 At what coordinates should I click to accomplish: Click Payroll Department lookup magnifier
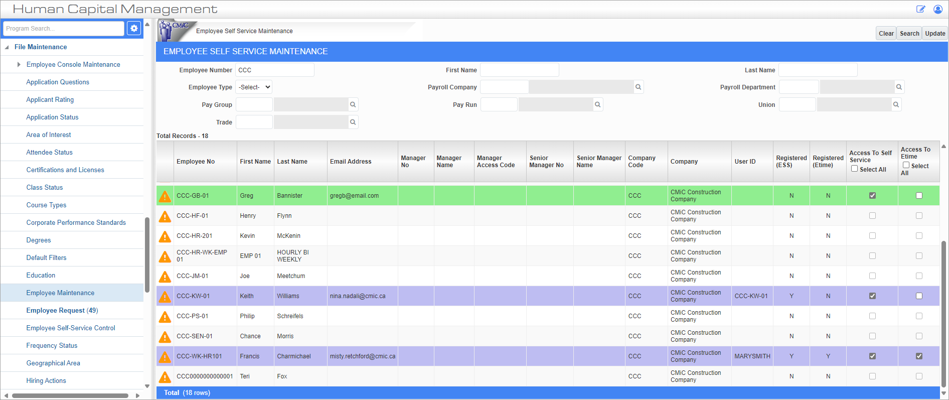point(899,87)
